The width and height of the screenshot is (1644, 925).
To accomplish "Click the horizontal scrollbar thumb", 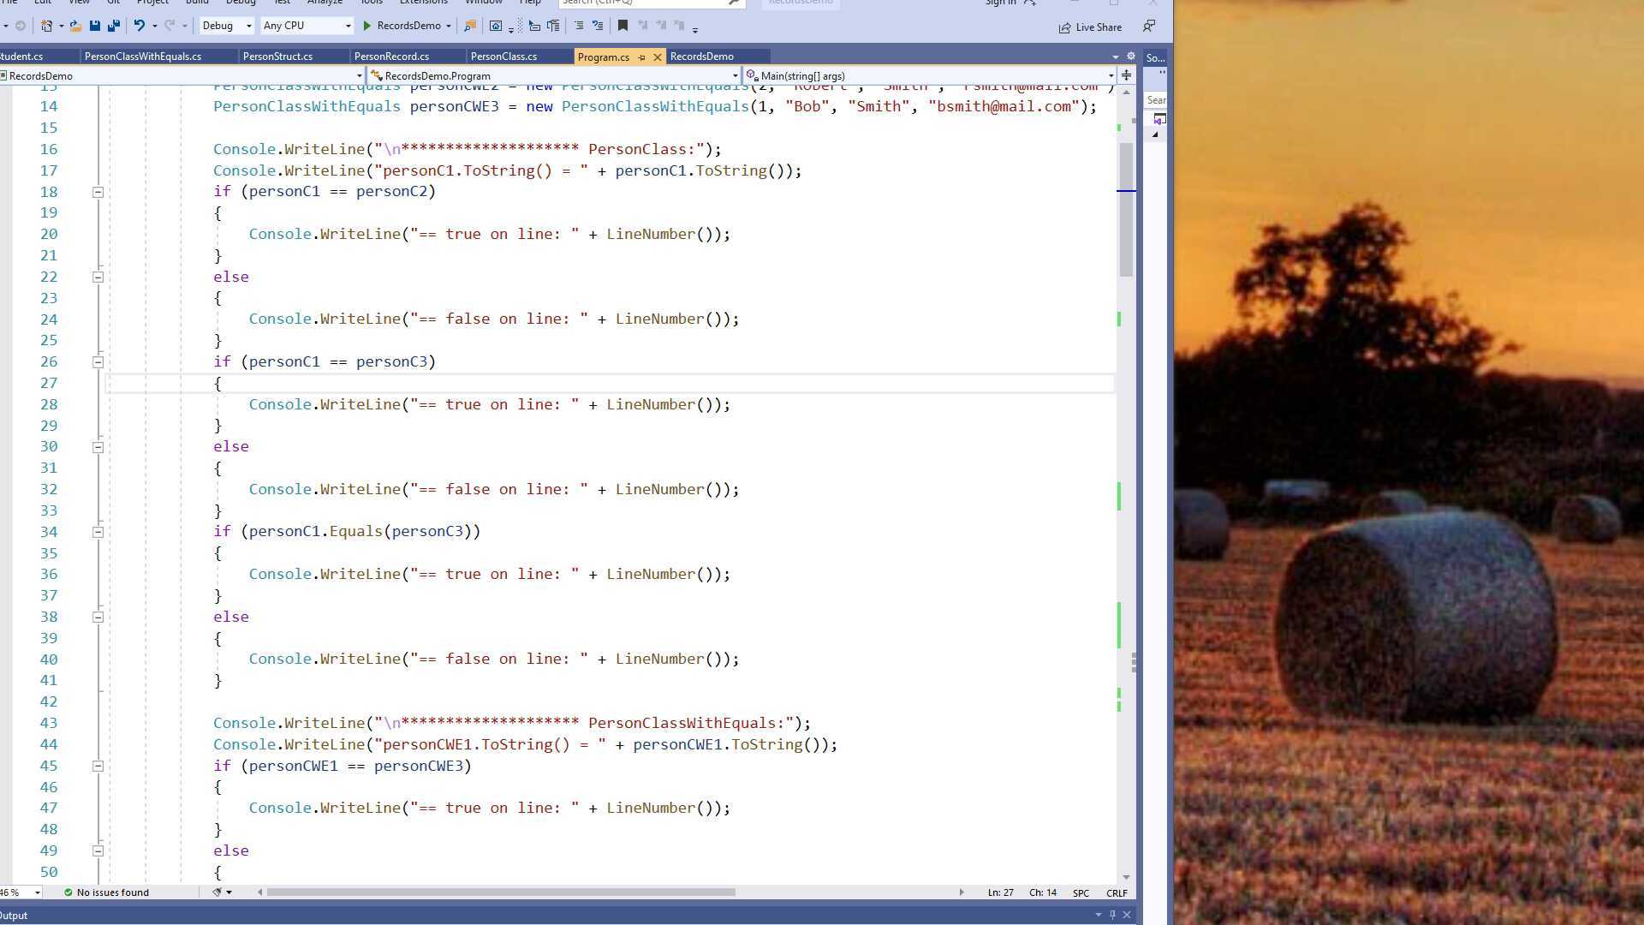I will [x=501, y=892].
